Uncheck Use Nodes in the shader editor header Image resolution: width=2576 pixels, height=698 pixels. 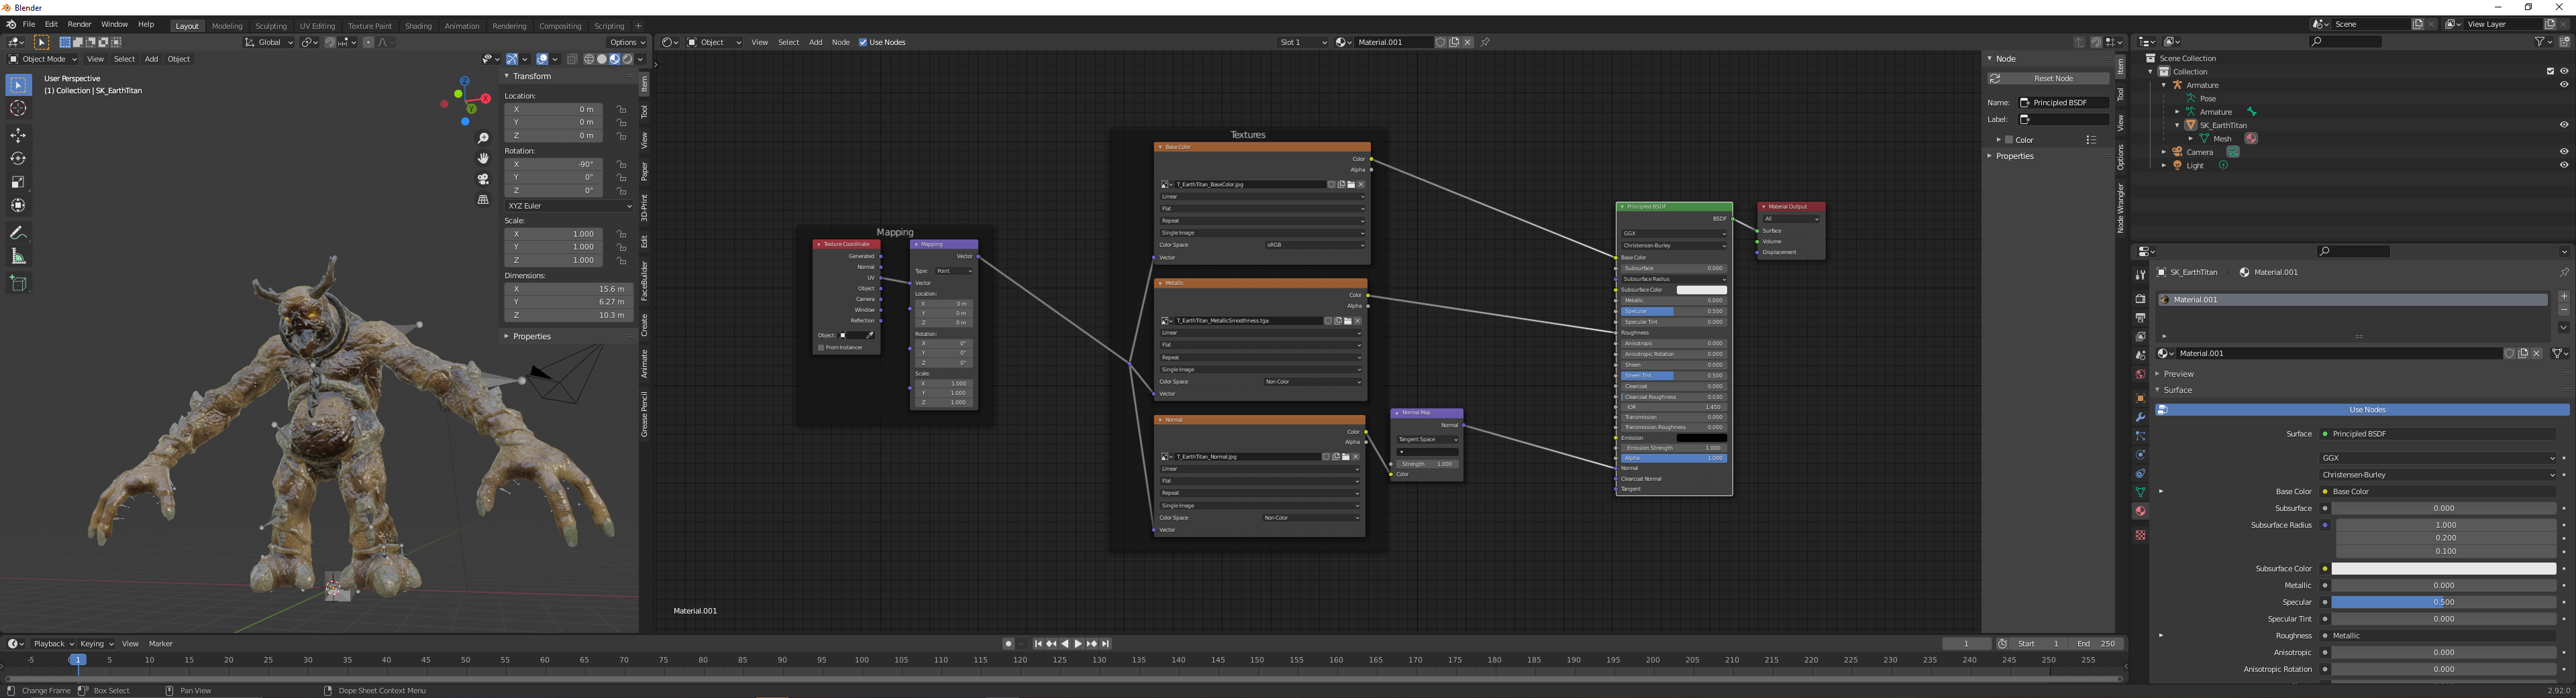[x=863, y=42]
